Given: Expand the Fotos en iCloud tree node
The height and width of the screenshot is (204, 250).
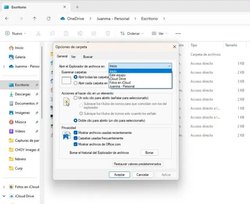Looking at the screenshot, I should pos(4,187).
